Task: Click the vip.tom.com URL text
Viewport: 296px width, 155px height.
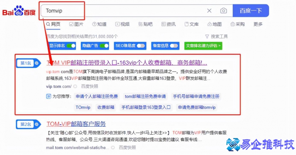Action: point(59,87)
